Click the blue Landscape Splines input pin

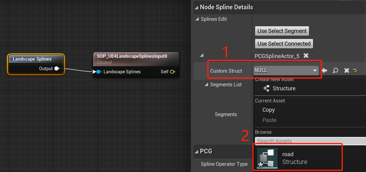point(99,72)
